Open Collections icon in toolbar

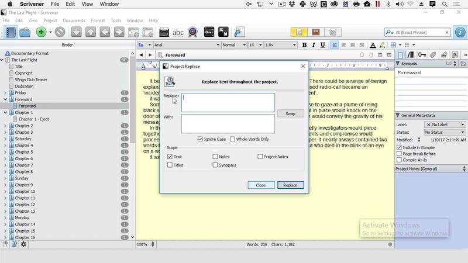click(x=25, y=32)
